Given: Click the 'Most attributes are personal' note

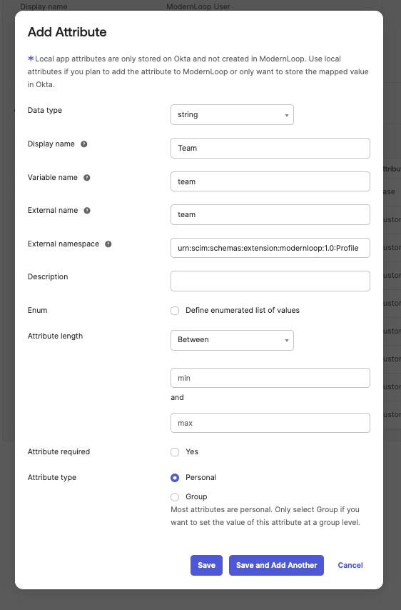Looking at the screenshot, I should (265, 516).
